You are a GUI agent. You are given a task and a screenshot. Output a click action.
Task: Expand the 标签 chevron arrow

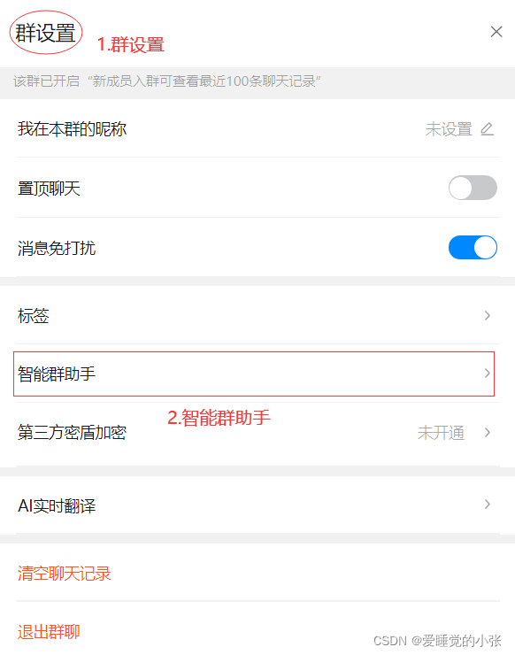pyautogui.click(x=487, y=315)
